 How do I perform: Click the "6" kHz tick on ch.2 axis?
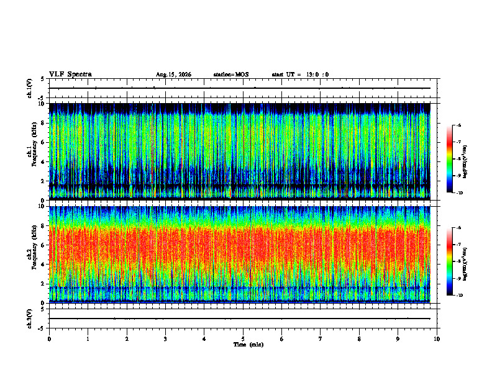tap(44, 245)
